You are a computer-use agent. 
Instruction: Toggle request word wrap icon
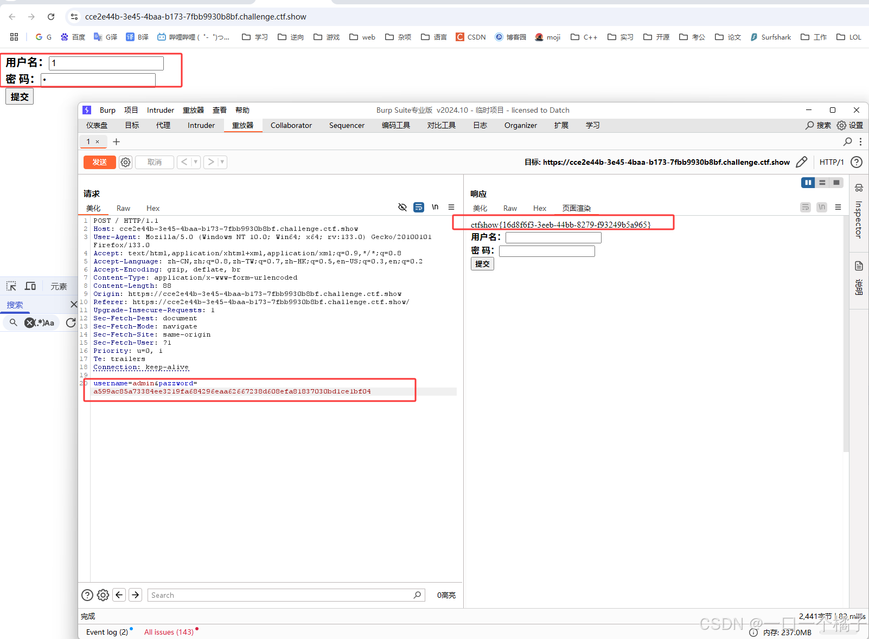[419, 207]
